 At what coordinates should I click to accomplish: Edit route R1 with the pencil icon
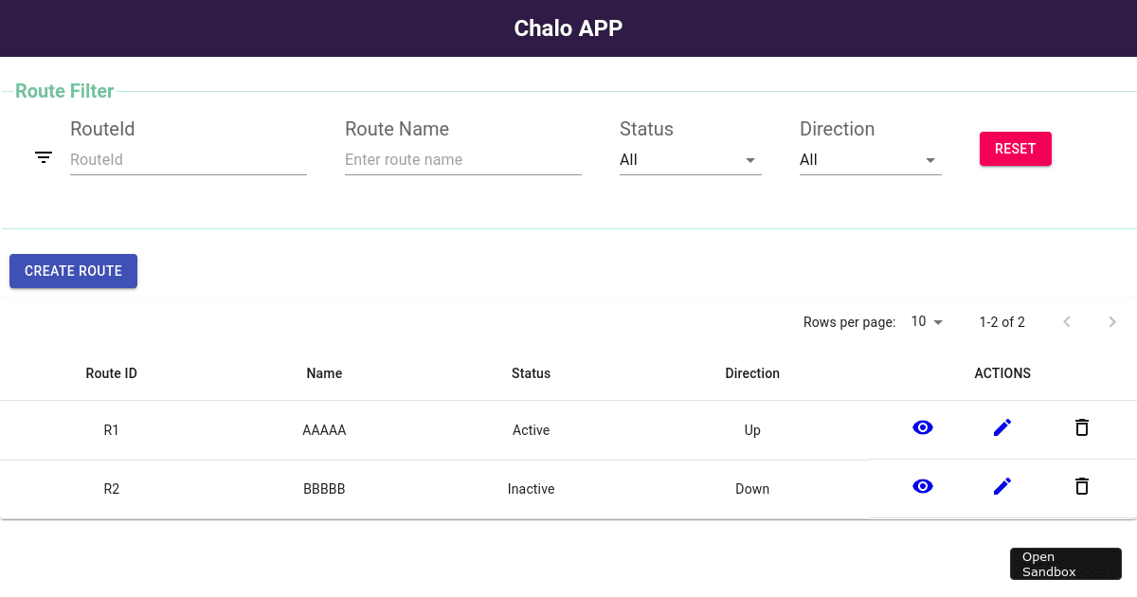1002,427
